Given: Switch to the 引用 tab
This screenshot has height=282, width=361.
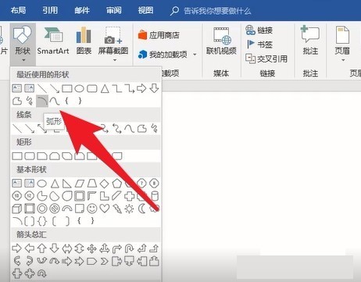Looking at the screenshot, I should tap(50, 10).
